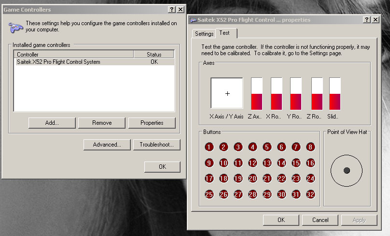Click button indicator 20
The width and height of the screenshot is (390, 236).
[253, 178]
